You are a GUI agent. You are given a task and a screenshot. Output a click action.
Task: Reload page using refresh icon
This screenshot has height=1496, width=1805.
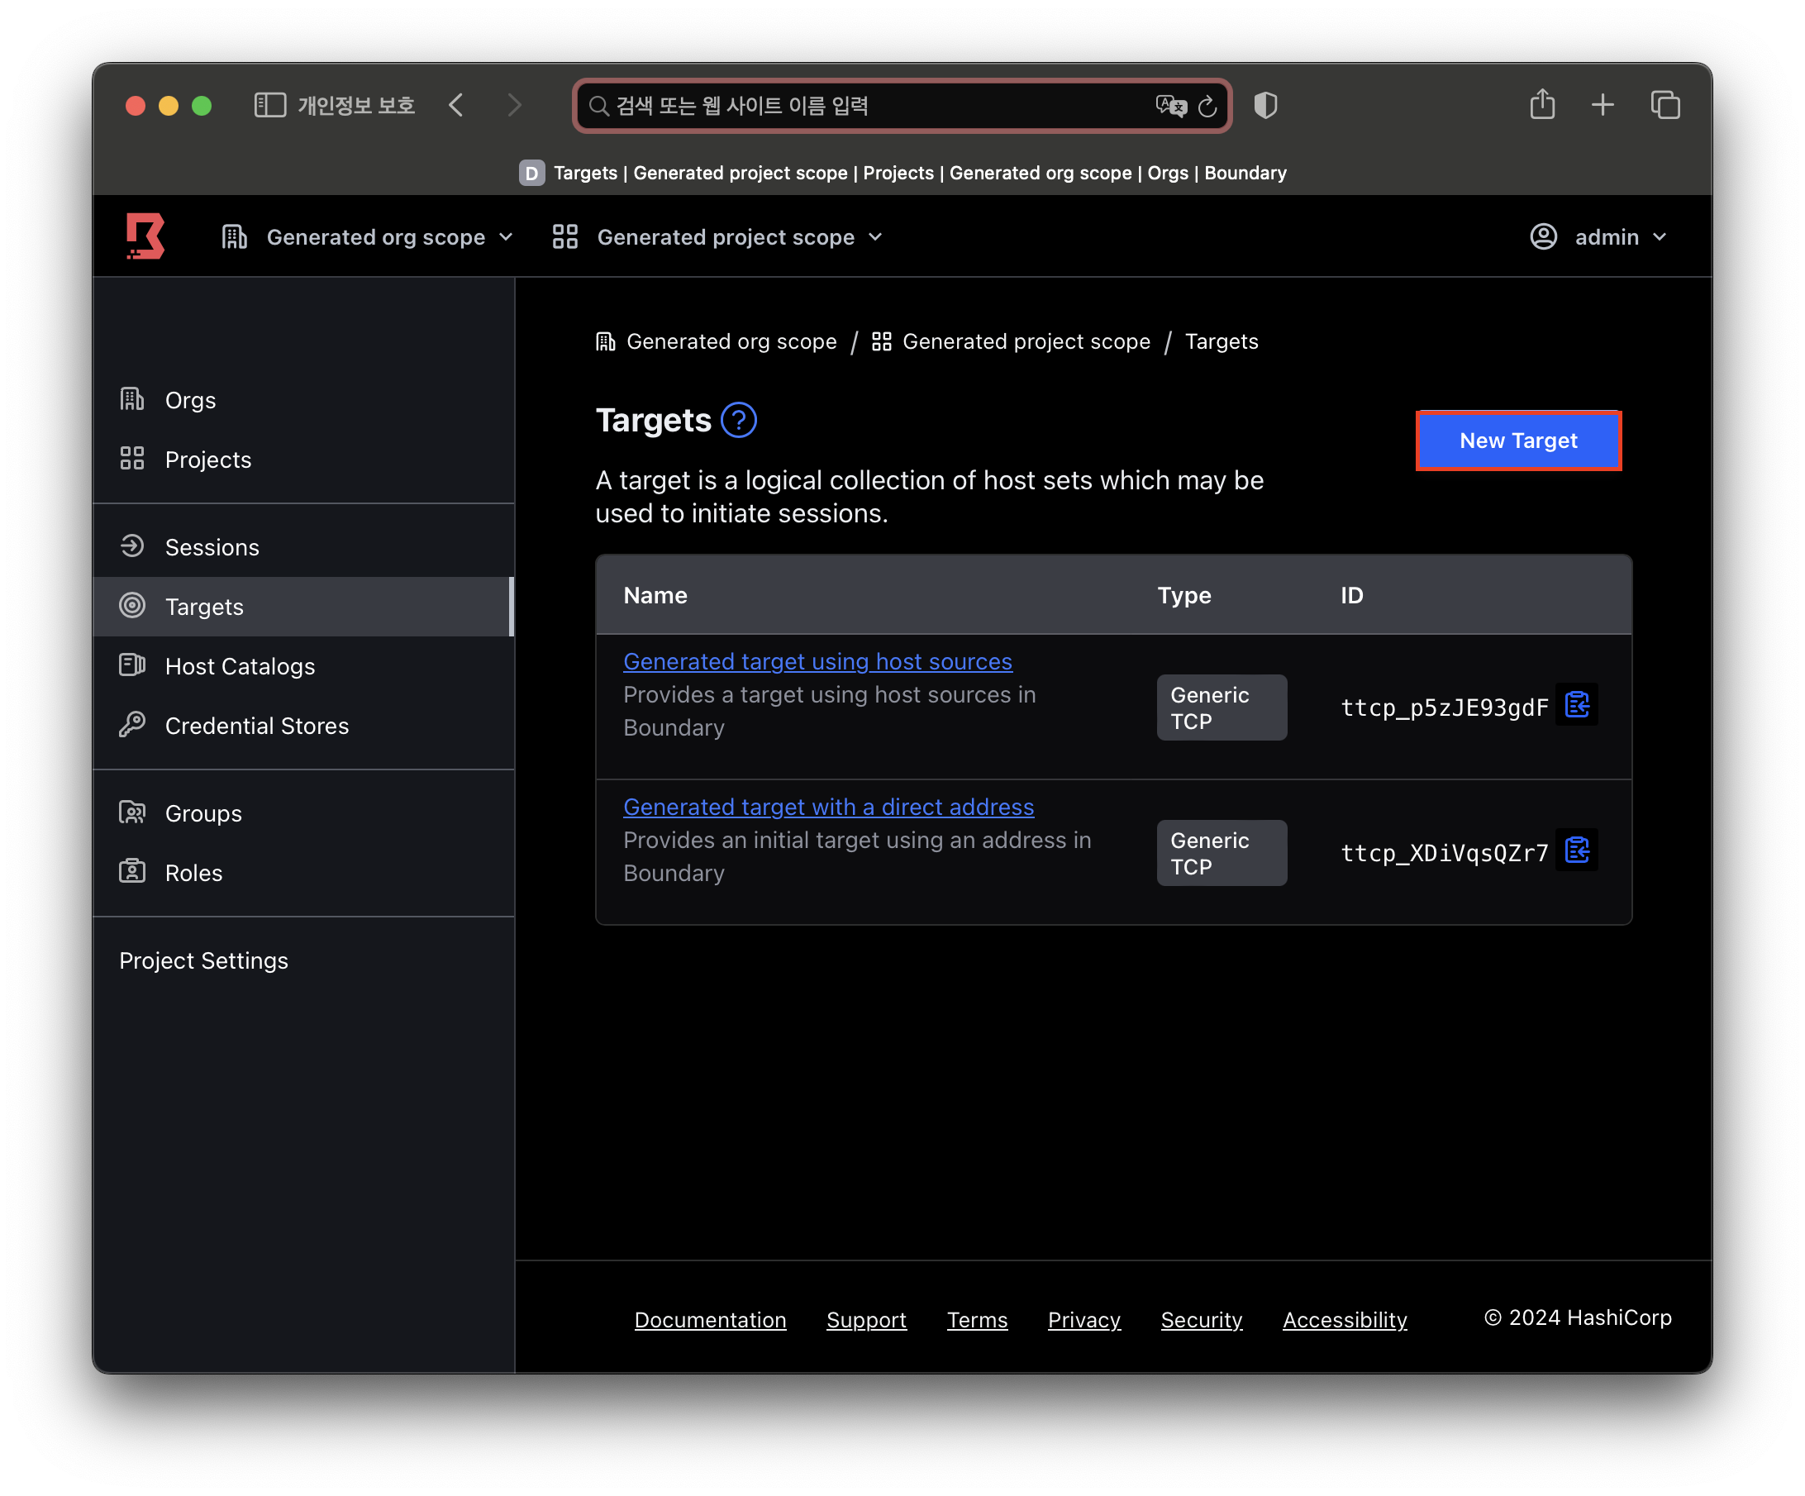(1207, 106)
